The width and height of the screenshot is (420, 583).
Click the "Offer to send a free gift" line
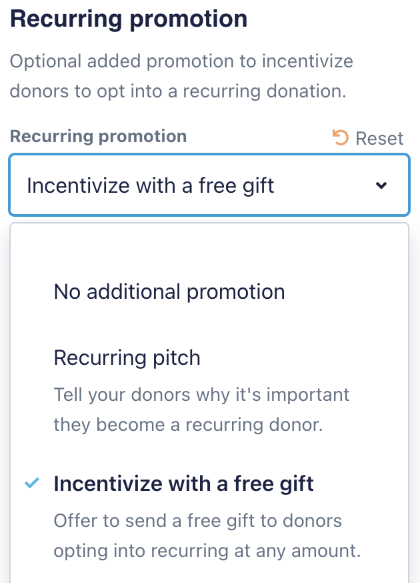pyautogui.click(x=197, y=520)
